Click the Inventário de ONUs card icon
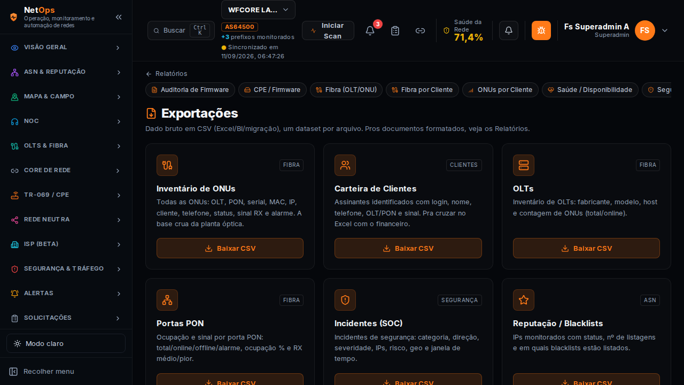The image size is (684, 385). point(167,165)
